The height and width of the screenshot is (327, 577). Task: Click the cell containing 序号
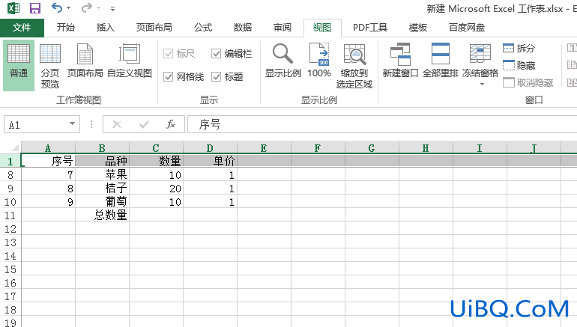tap(48, 161)
